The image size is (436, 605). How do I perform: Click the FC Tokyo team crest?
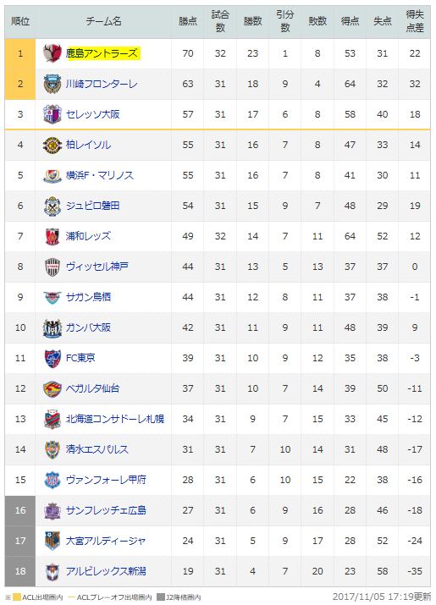click(52, 358)
